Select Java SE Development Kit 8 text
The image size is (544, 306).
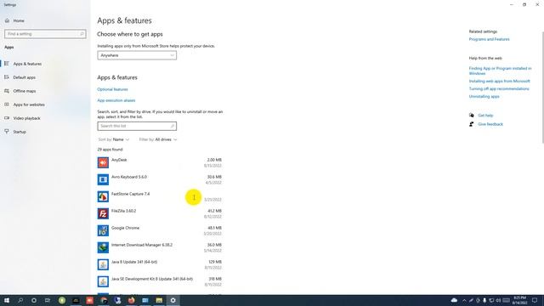[152, 279]
